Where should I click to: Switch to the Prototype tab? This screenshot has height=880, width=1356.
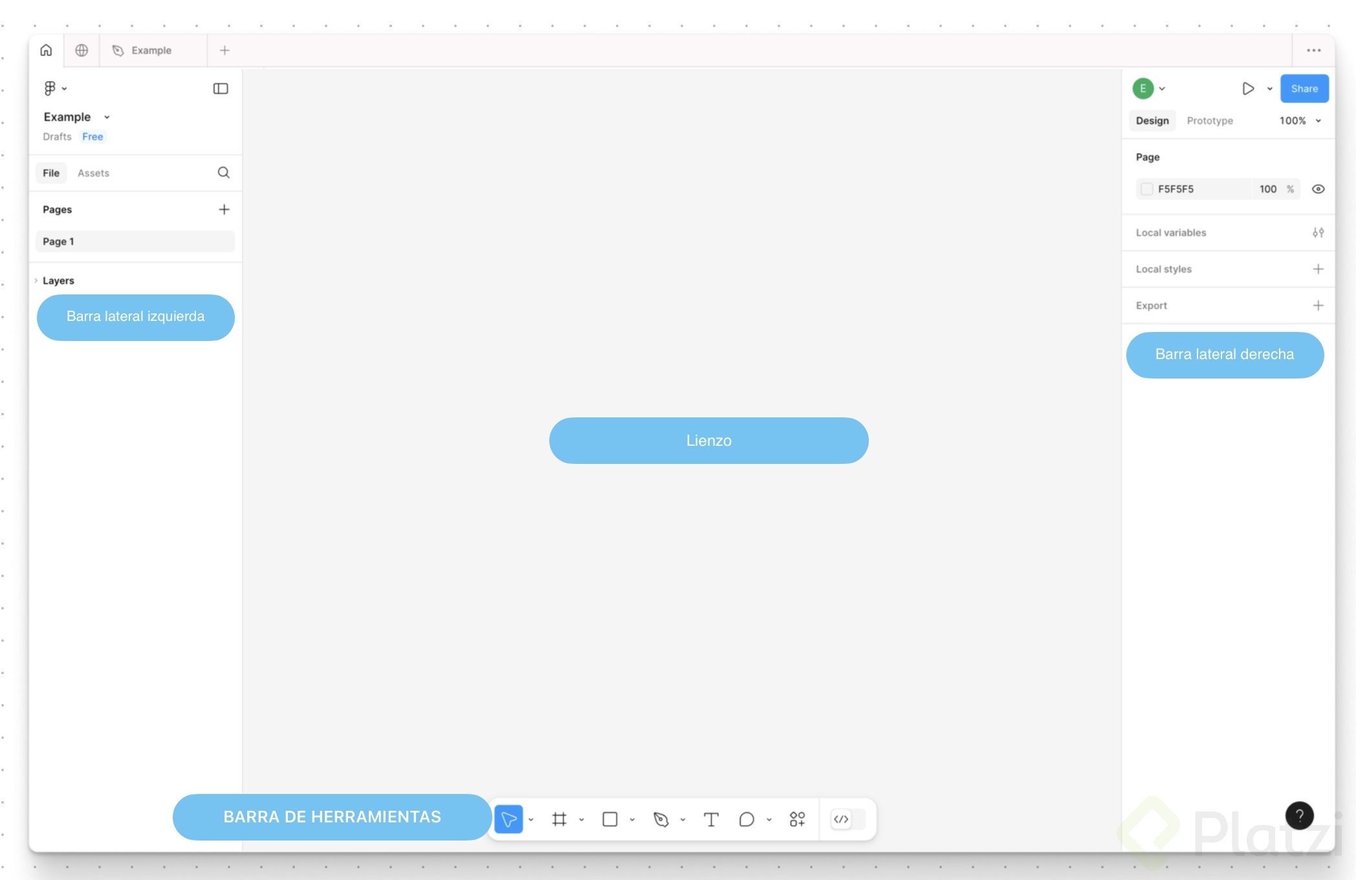1209,120
